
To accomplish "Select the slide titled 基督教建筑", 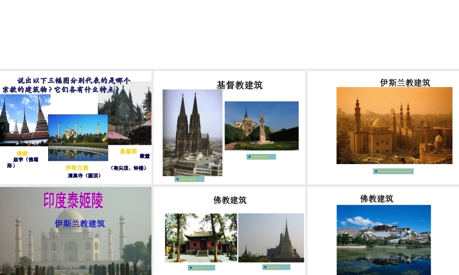I will click(229, 127).
